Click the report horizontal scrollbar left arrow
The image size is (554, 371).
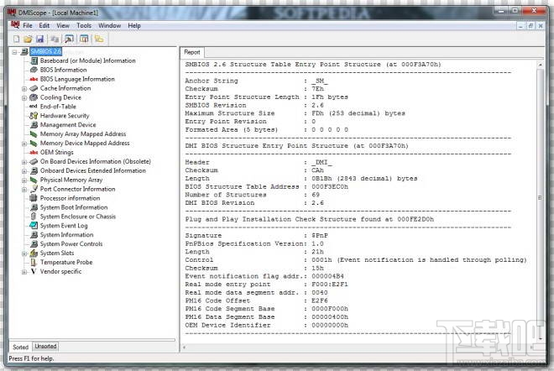[x=184, y=347]
